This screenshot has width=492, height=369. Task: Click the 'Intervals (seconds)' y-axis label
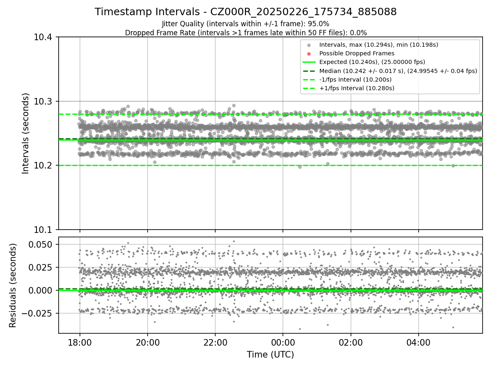[x=26, y=133]
